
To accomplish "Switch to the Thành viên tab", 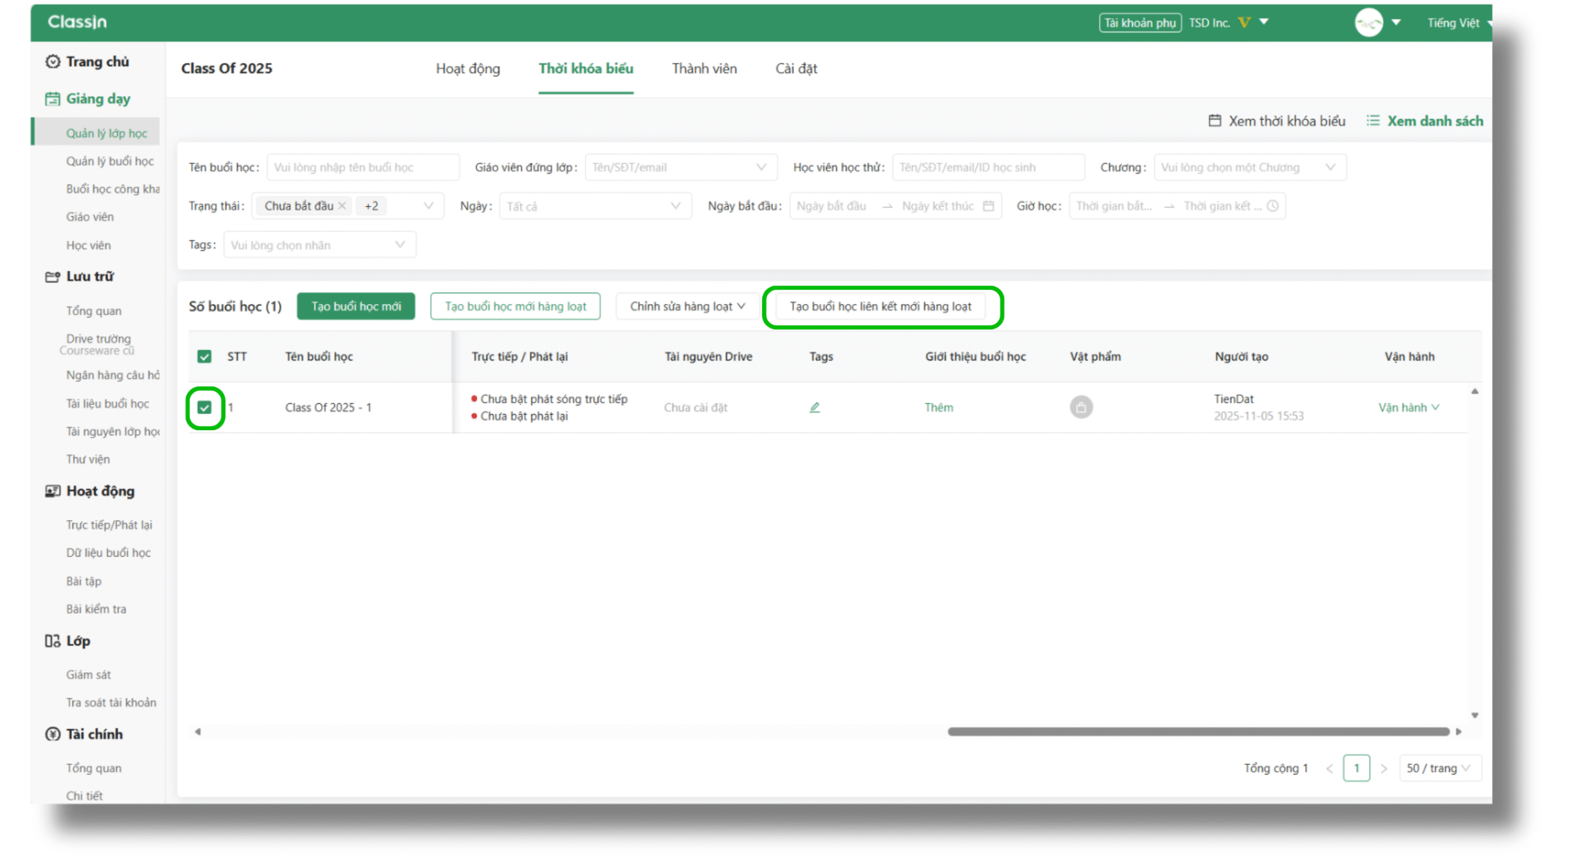I will pyautogui.click(x=704, y=68).
